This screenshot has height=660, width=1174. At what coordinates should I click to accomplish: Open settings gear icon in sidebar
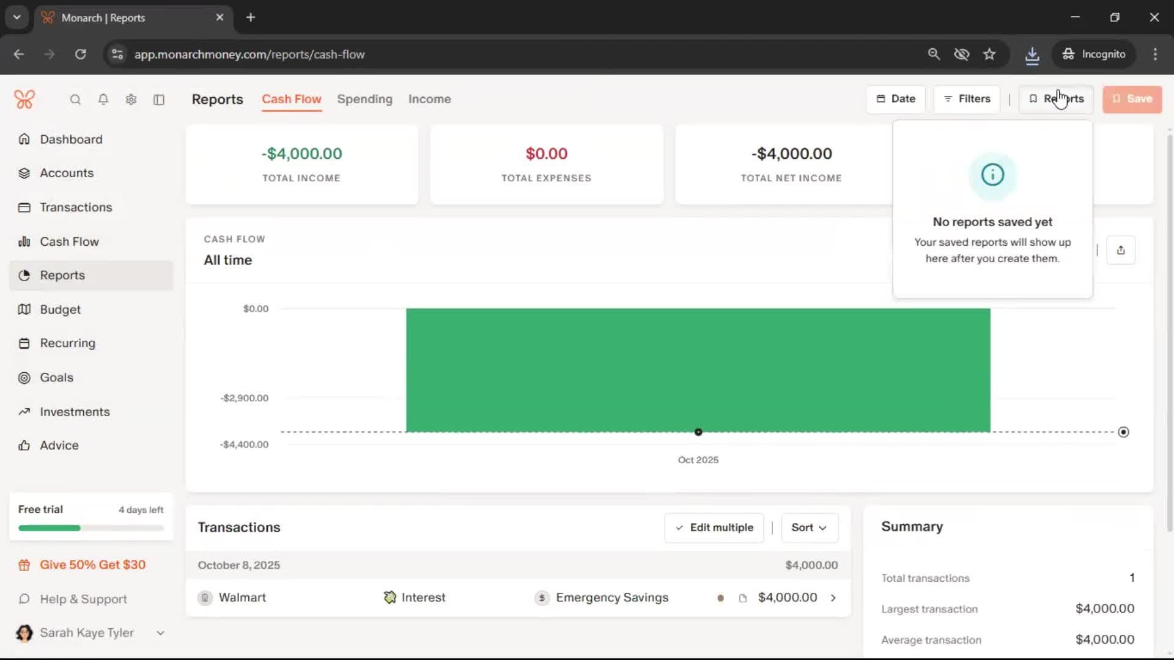point(131,100)
